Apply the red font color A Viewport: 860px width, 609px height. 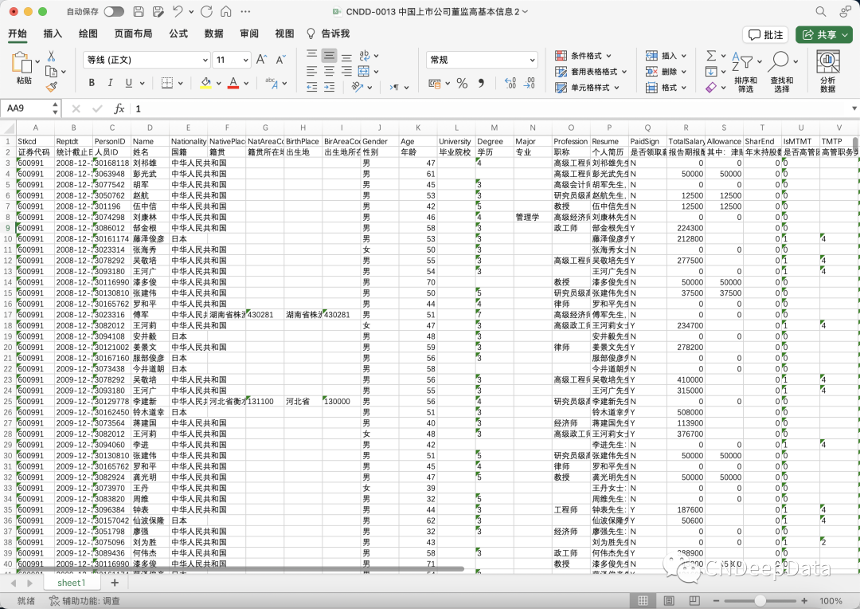click(233, 82)
